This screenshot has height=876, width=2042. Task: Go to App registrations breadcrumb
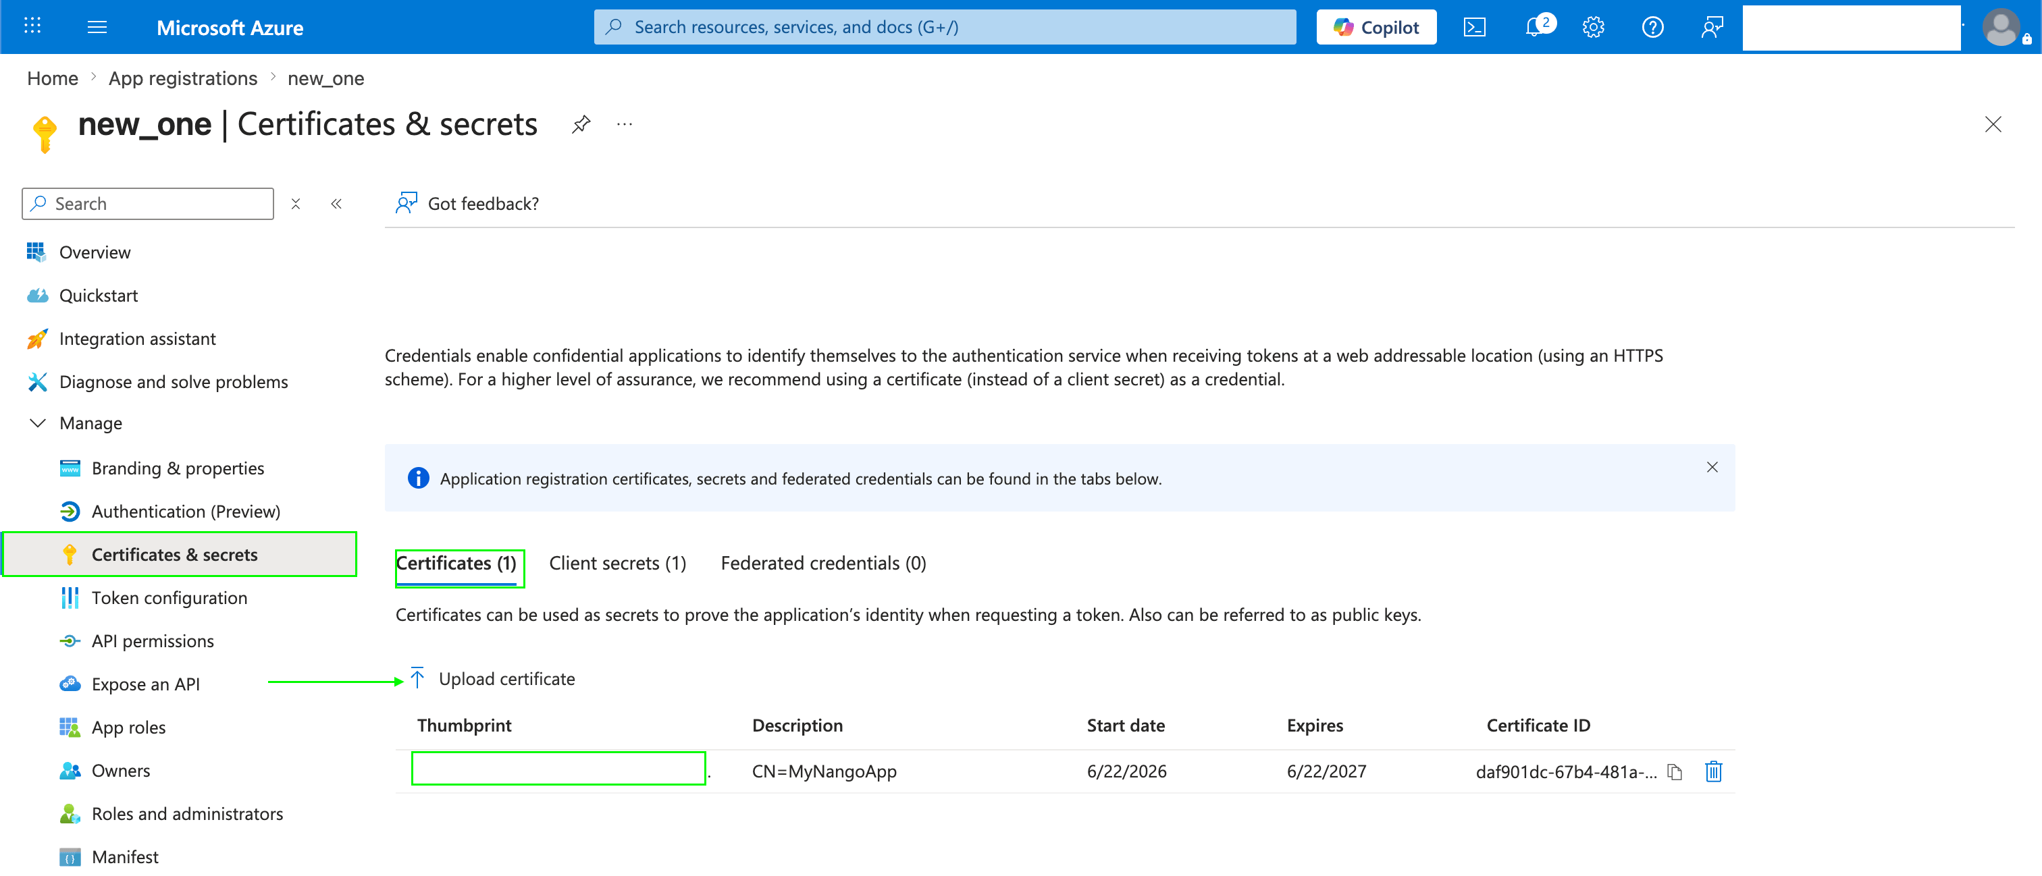pos(182,78)
